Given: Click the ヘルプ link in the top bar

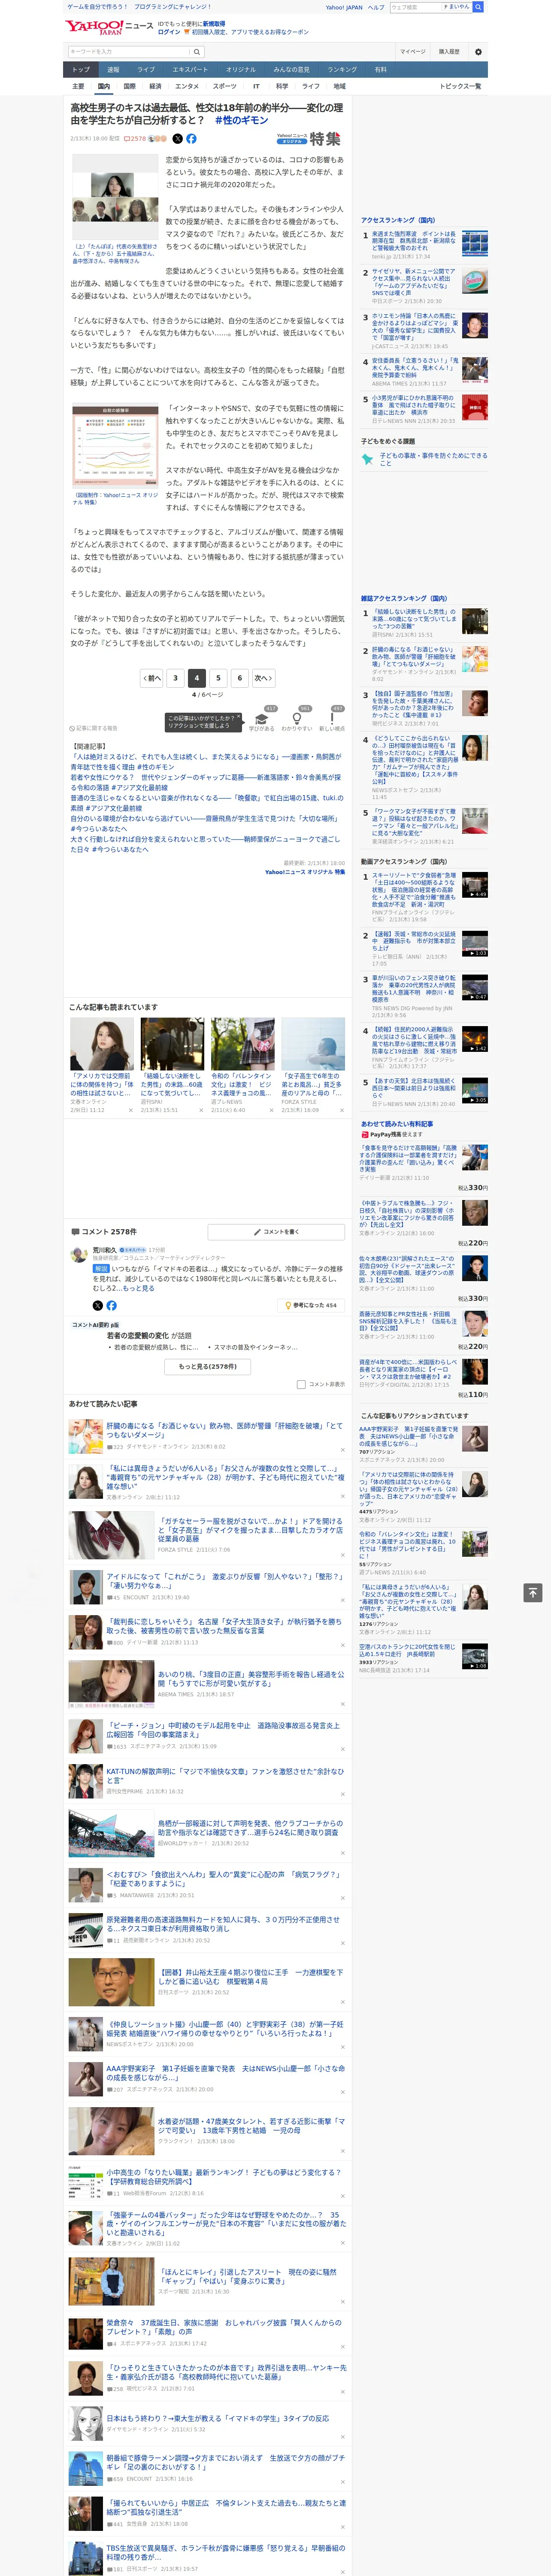Looking at the screenshot, I should (x=376, y=7).
